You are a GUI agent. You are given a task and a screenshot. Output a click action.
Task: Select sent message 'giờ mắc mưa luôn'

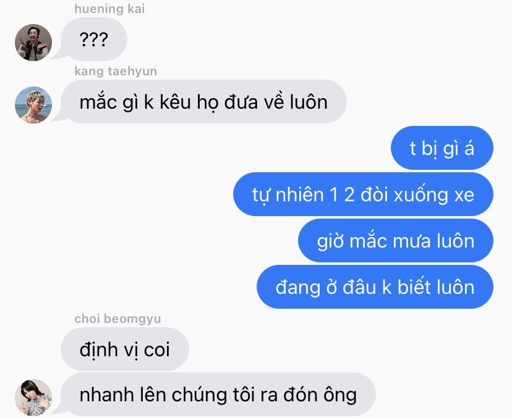pyautogui.click(x=395, y=241)
